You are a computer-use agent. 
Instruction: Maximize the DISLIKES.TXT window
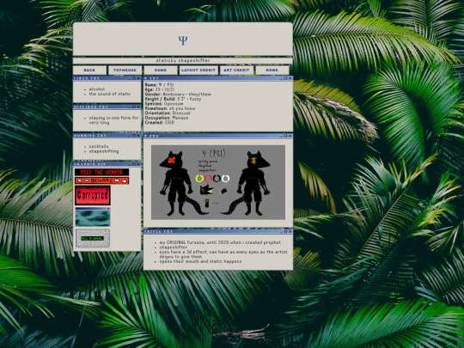(134, 107)
